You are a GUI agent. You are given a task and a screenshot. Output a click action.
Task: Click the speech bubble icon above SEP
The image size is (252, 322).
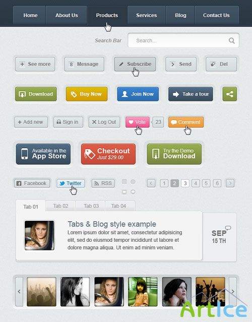pyautogui.click(x=228, y=228)
